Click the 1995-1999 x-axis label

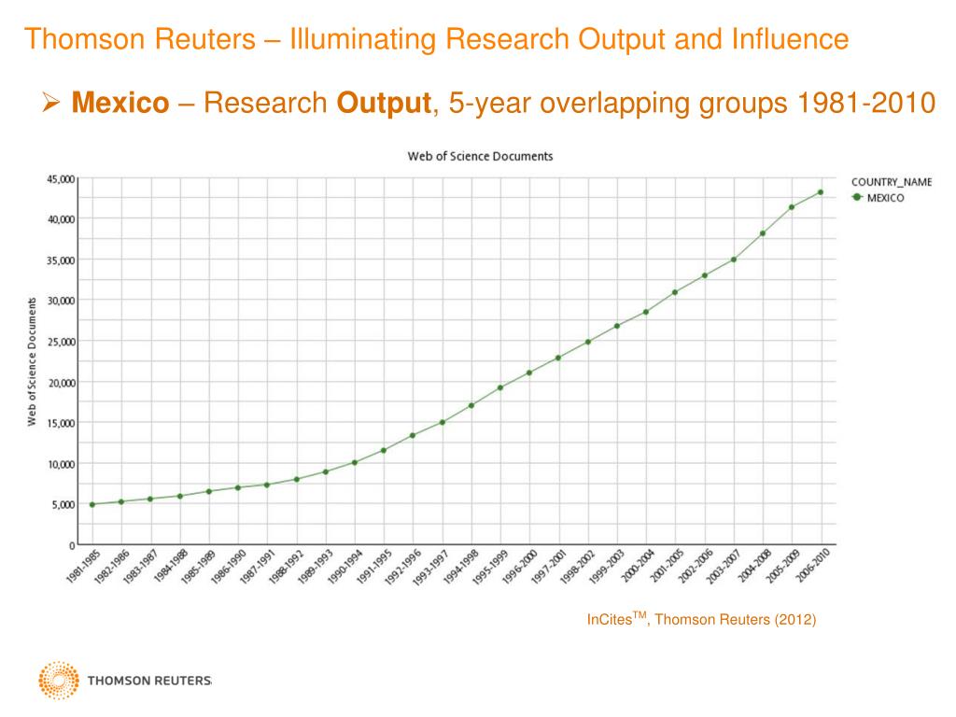[490, 567]
